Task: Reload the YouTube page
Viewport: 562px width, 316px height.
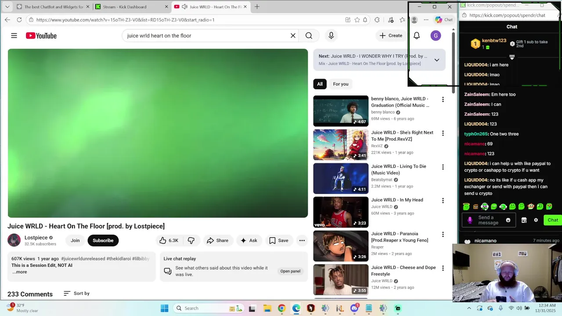Action: [19, 20]
